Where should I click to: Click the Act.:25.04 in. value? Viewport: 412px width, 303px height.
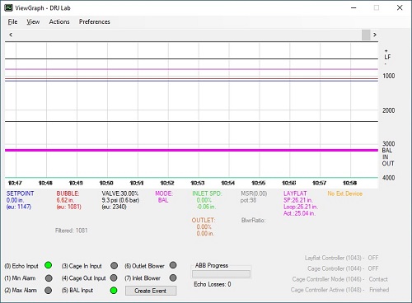[299, 213]
